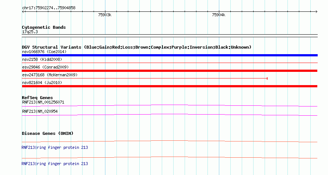
Task: Click the chr17:75902274..75904858 coordinate label
Action: [49, 8]
